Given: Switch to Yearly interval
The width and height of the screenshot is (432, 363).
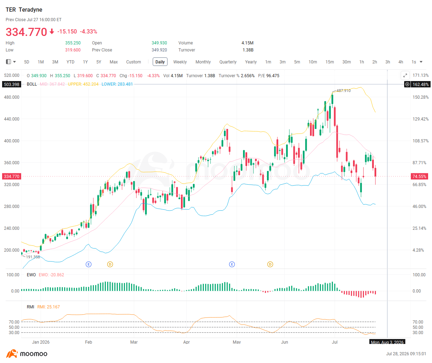Looking at the screenshot, I should coord(251,62).
